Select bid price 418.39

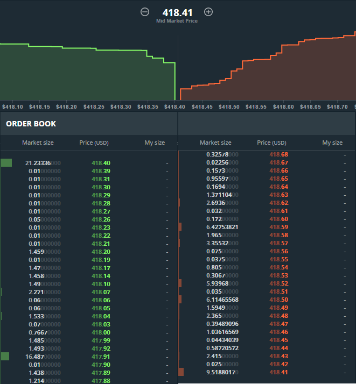[x=101, y=171]
